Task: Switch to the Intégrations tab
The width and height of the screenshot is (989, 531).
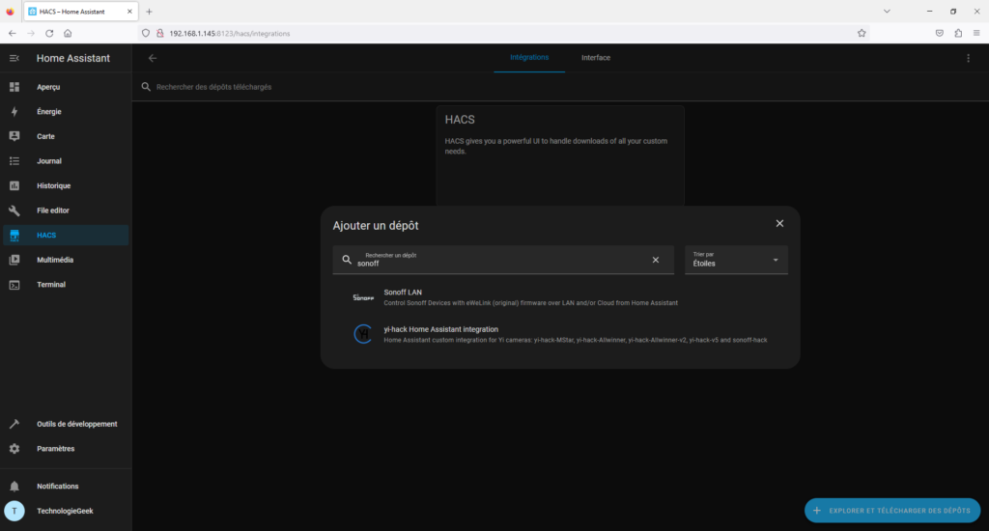Action: point(529,57)
